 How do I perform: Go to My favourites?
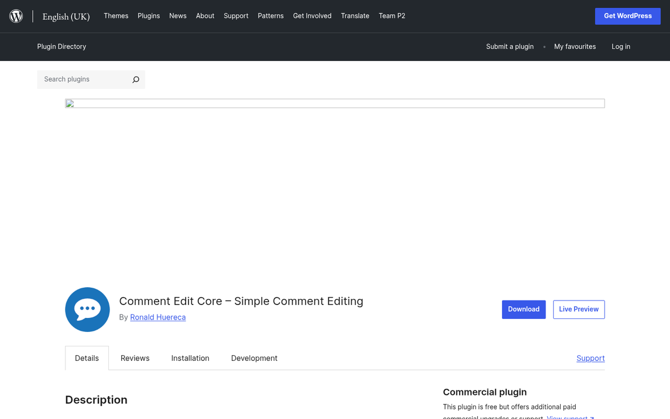pyautogui.click(x=575, y=46)
